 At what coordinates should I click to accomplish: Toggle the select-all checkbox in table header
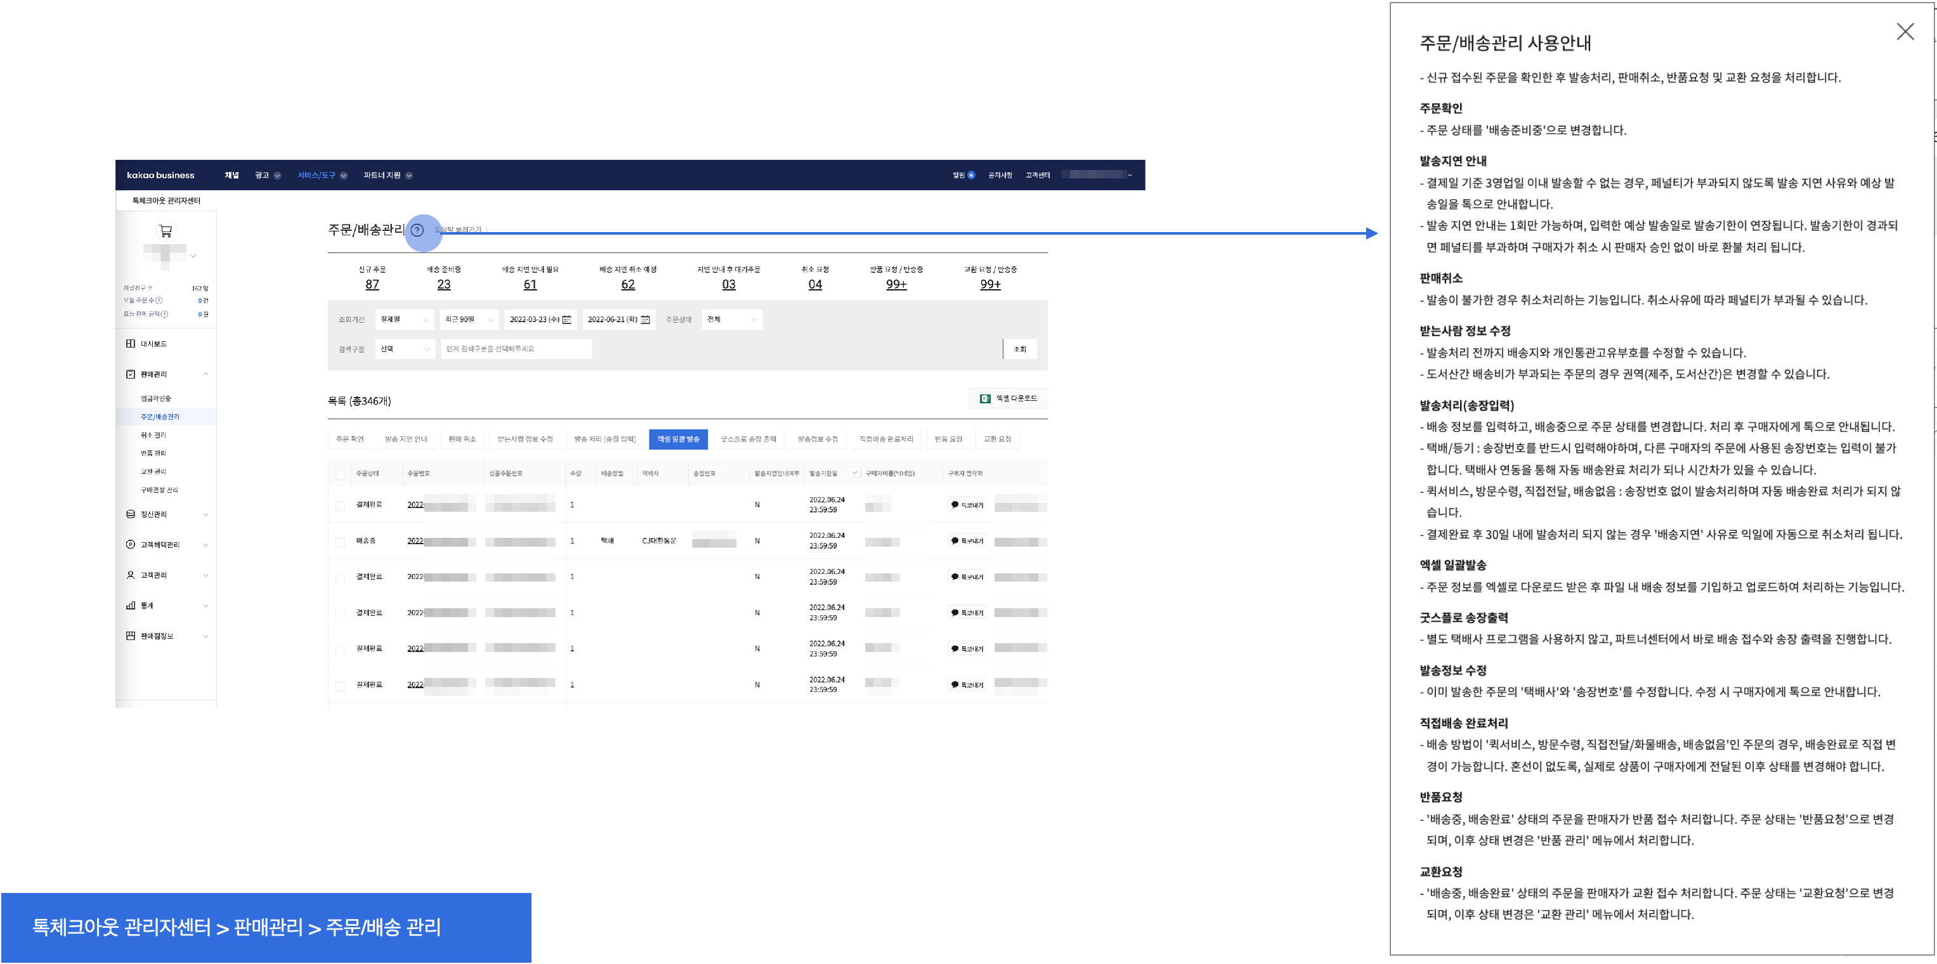[x=341, y=474]
